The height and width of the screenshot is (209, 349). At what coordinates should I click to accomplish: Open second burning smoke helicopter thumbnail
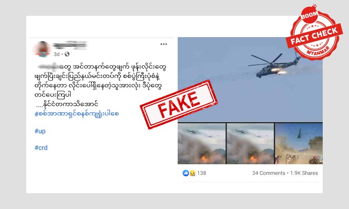coord(250,143)
